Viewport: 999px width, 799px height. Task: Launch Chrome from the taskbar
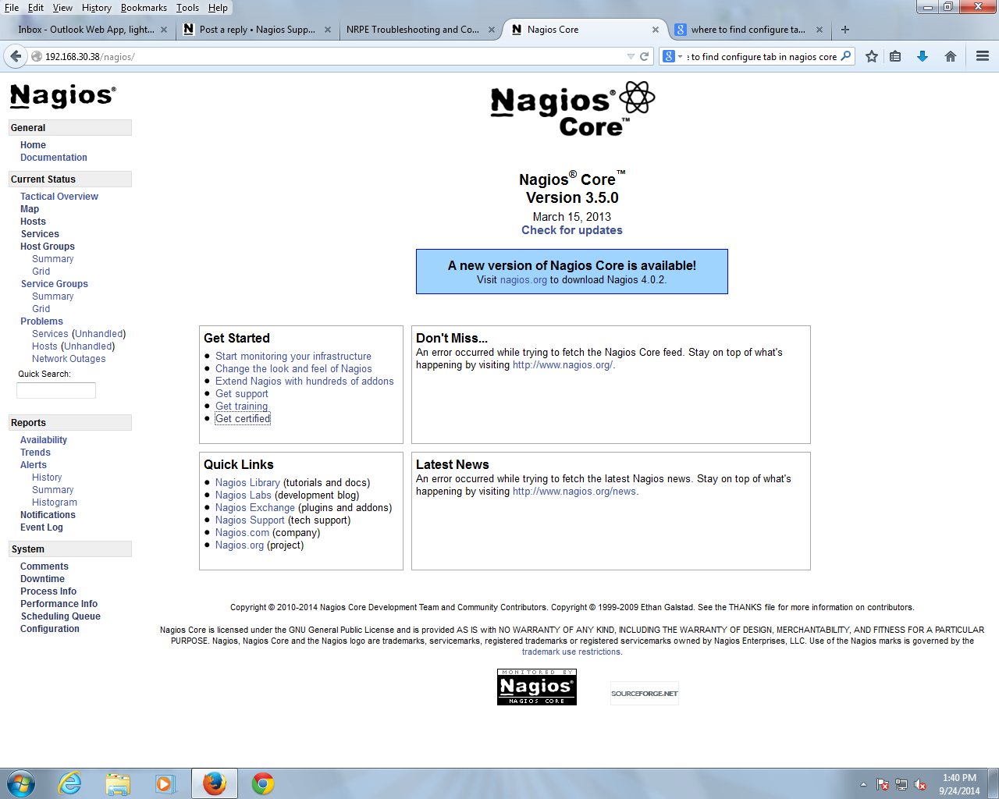click(x=263, y=783)
